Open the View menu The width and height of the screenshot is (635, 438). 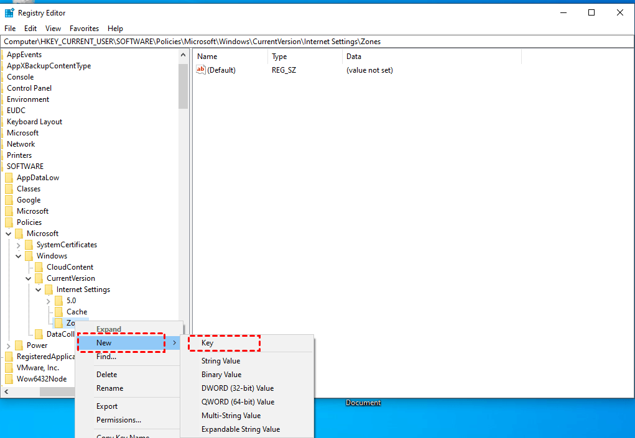point(53,29)
